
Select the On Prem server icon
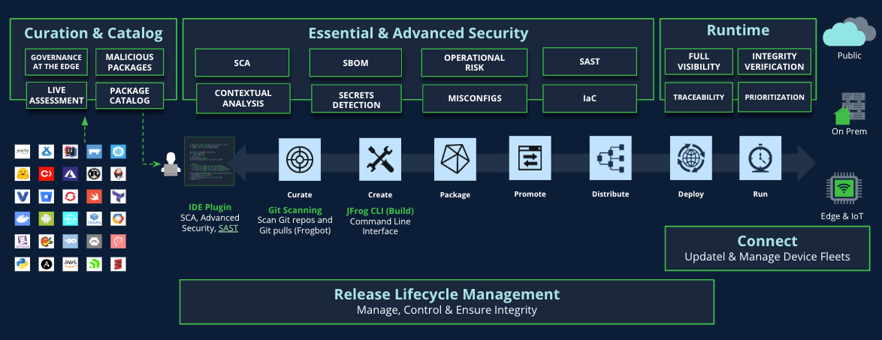pyautogui.click(x=850, y=108)
